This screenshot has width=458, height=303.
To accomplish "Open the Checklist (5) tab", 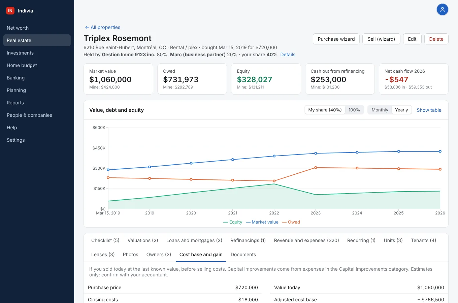I will click(x=105, y=240).
